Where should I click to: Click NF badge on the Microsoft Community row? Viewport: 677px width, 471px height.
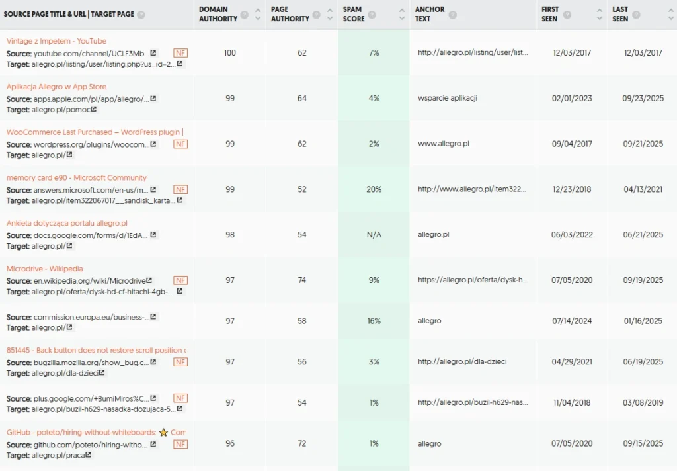pos(180,189)
